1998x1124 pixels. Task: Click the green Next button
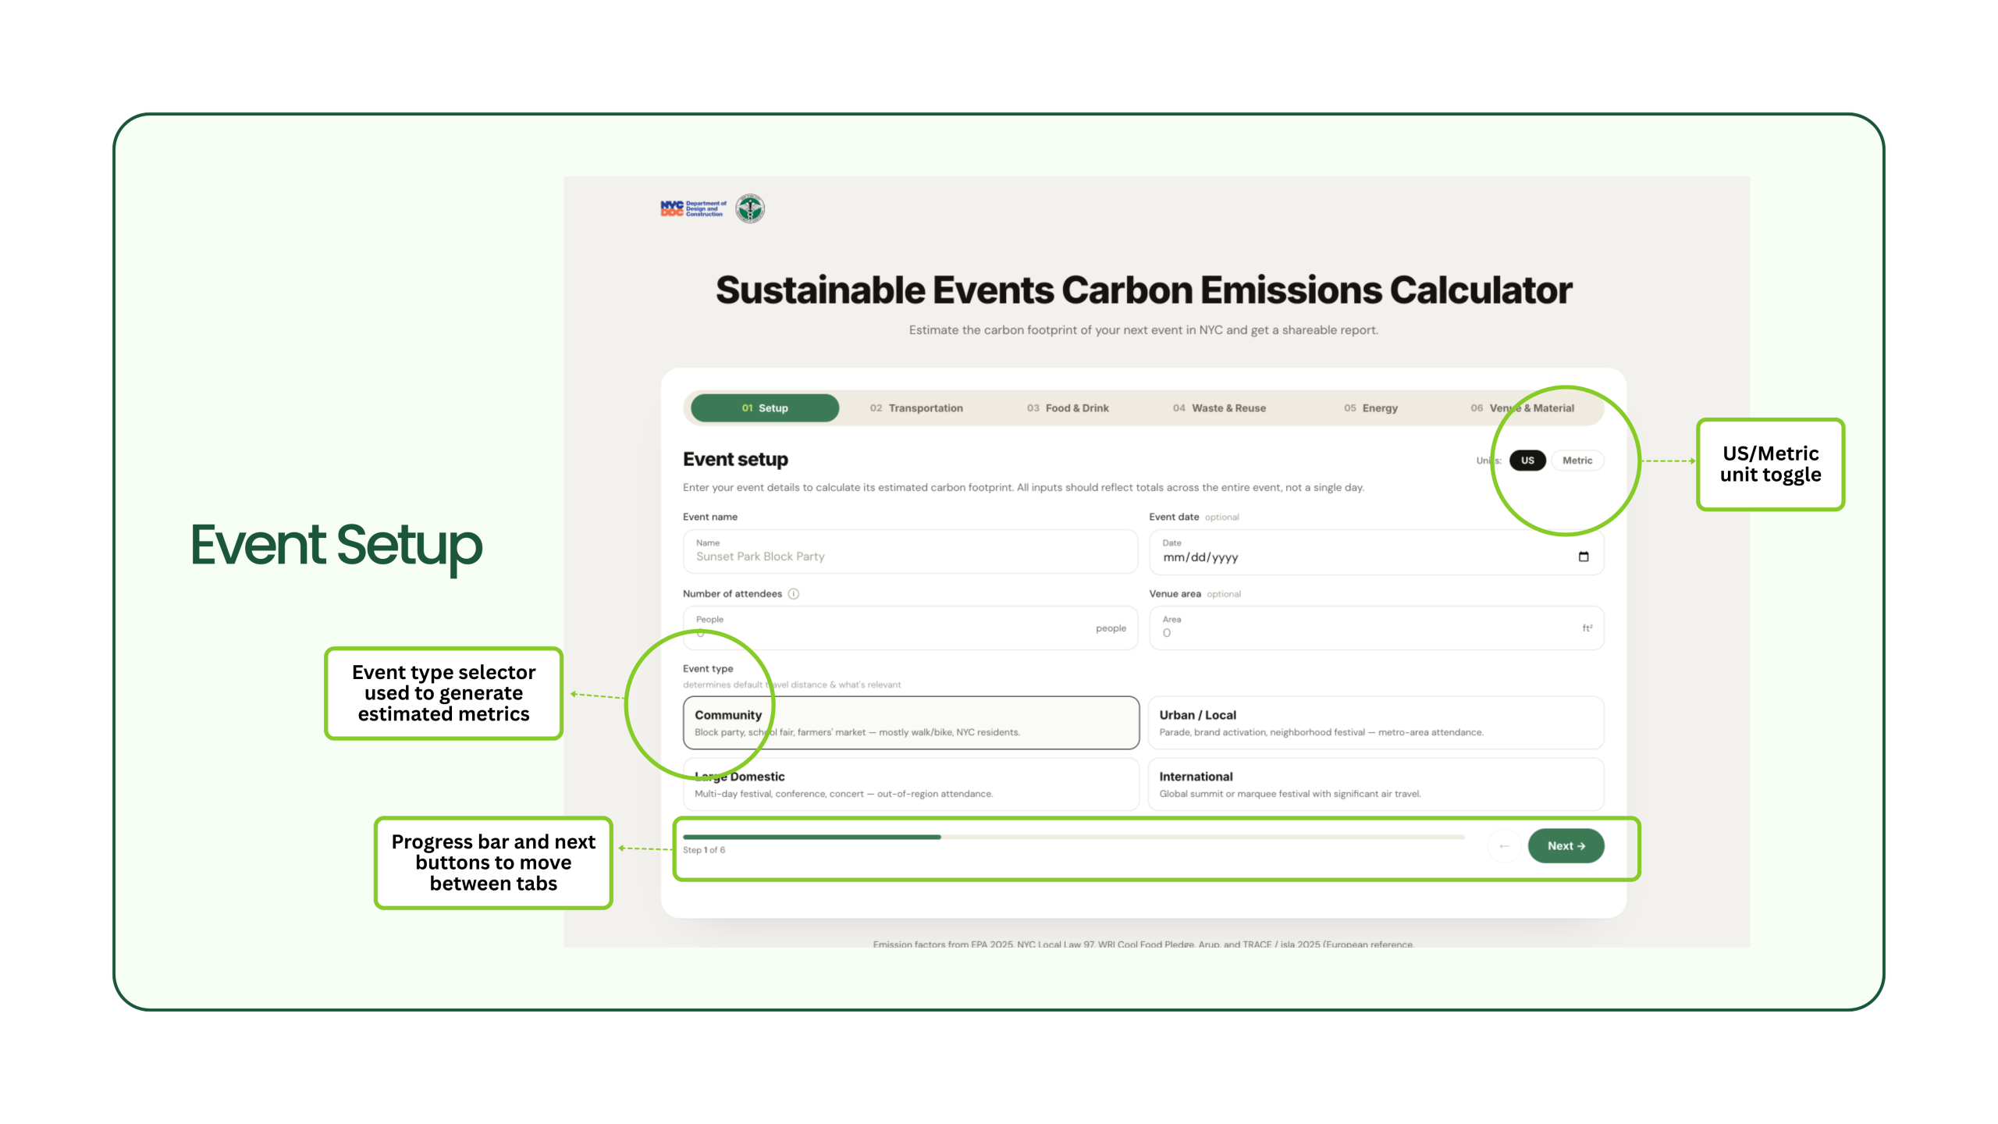(x=1566, y=846)
